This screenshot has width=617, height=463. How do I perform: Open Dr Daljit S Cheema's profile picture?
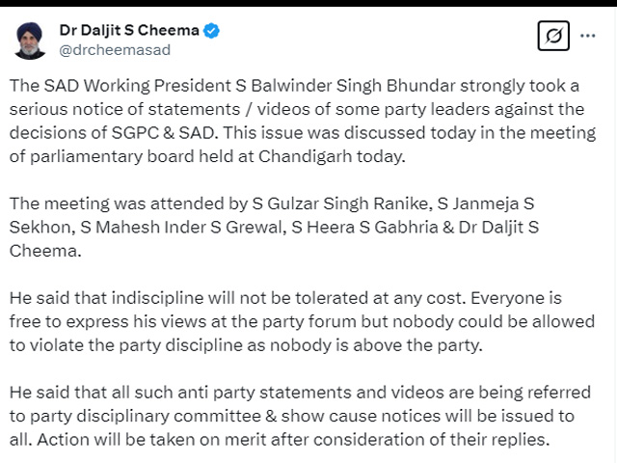point(30,41)
